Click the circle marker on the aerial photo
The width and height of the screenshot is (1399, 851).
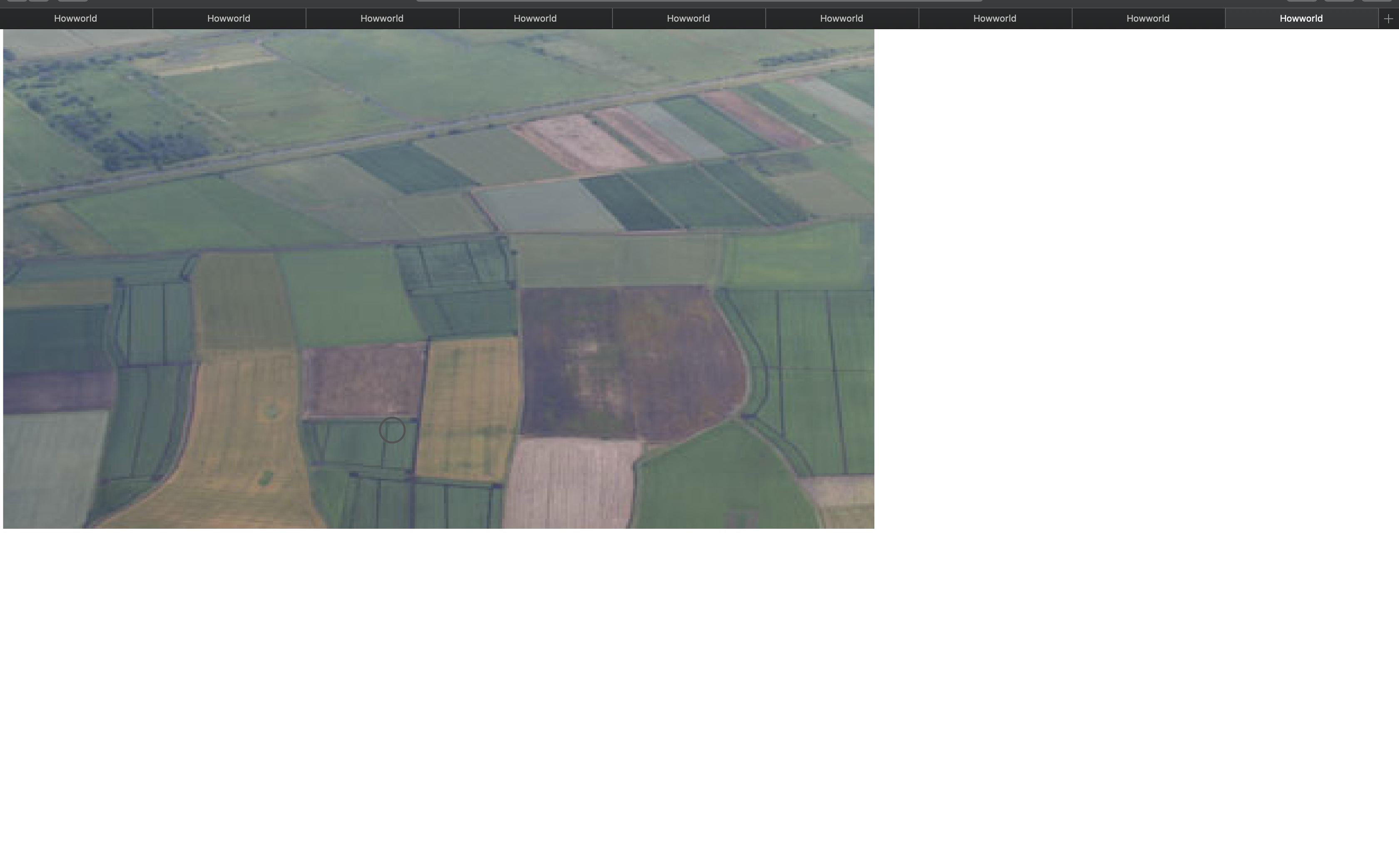tap(392, 430)
